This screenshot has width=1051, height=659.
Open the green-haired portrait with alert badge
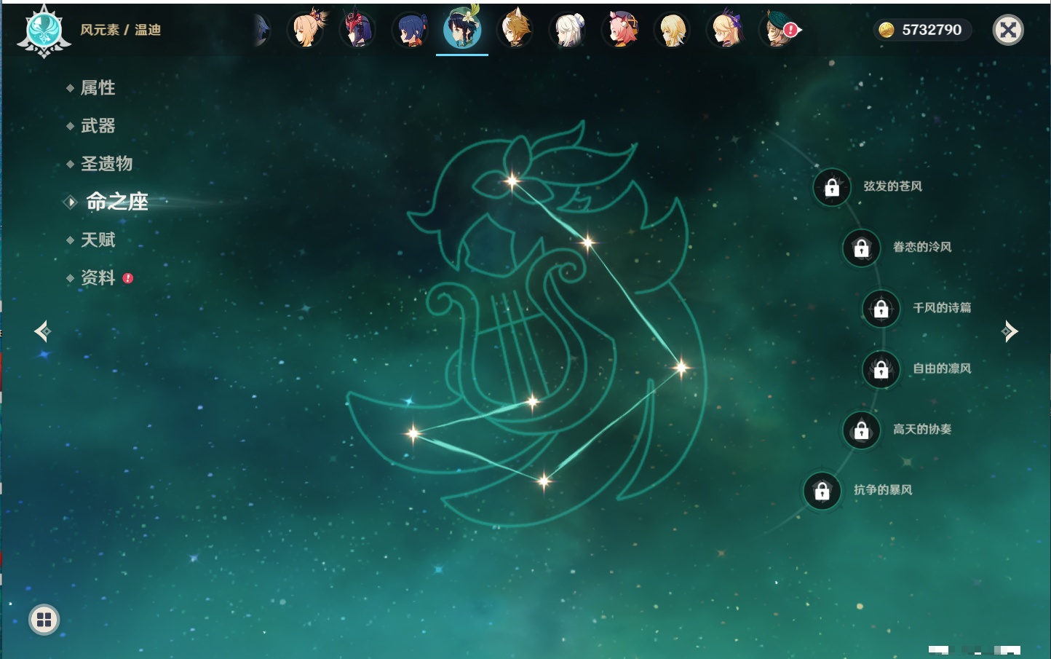778,30
